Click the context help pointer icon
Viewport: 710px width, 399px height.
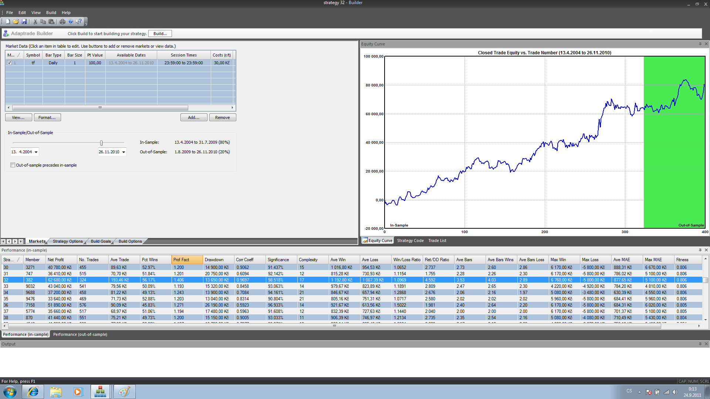(78, 22)
